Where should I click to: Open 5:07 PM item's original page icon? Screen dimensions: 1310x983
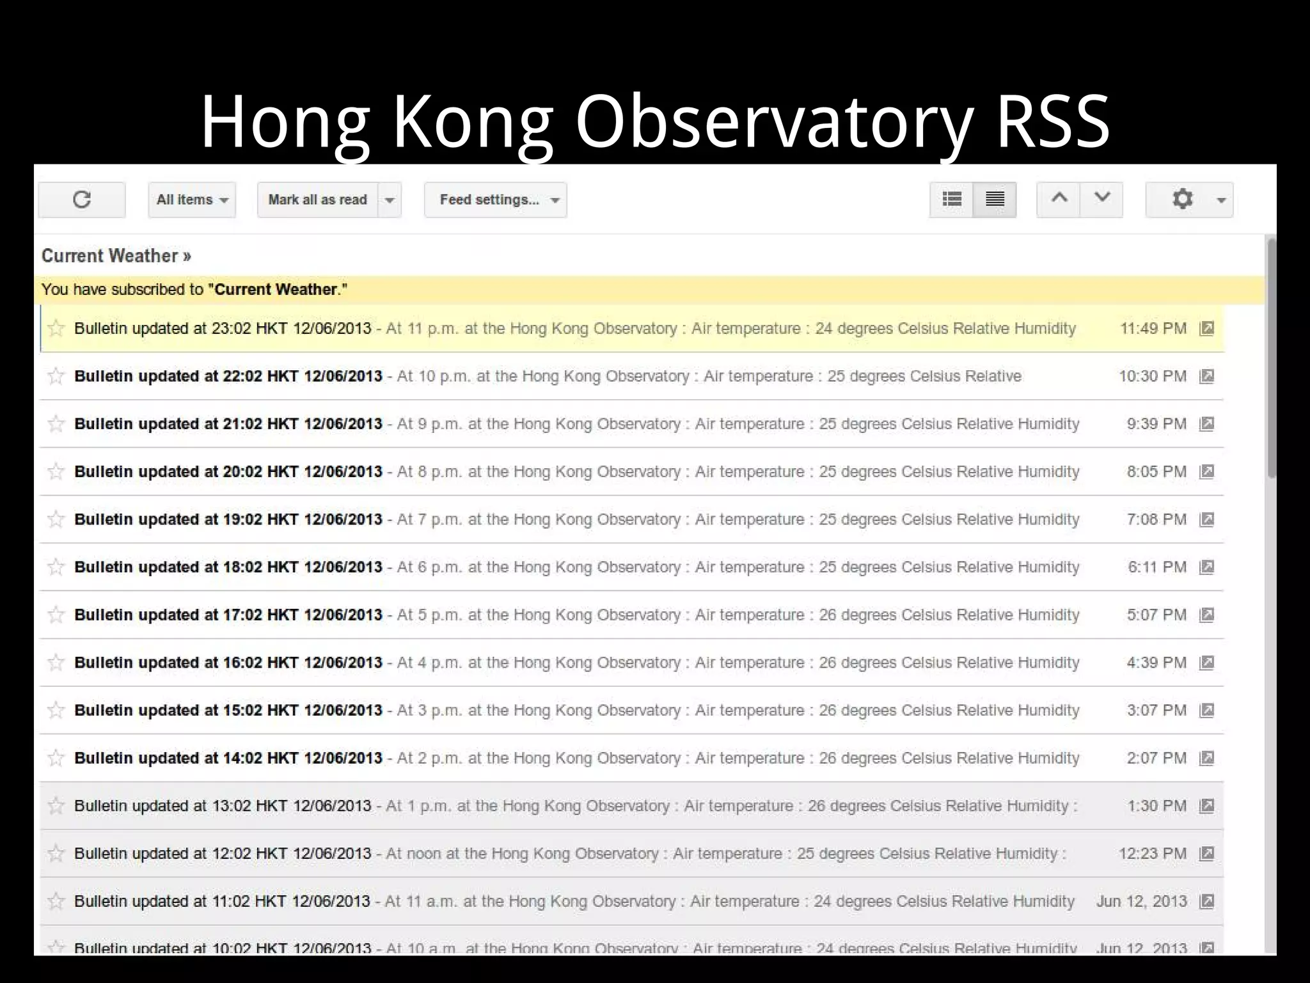1206,615
